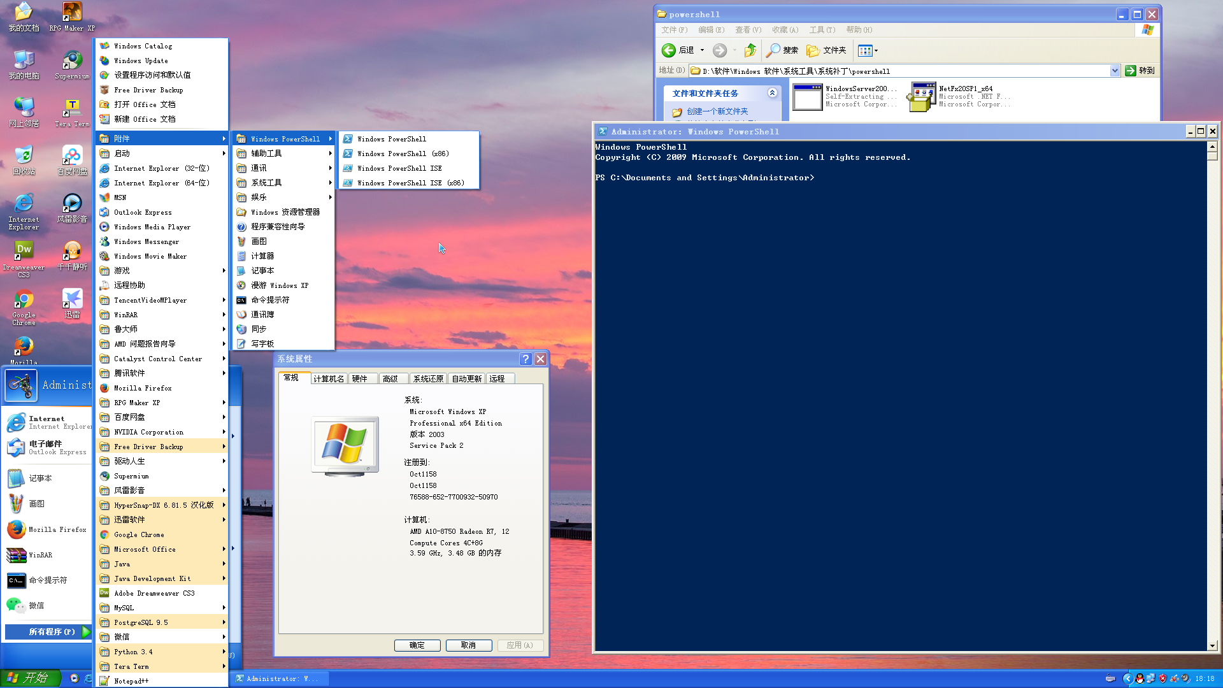Open RPG Maker XP desktop icon

point(72,17)
